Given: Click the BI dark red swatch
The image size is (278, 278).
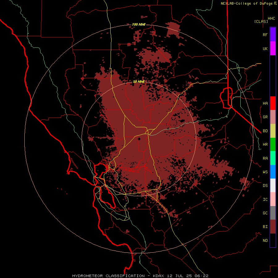Looking at the screenshot, I should 273,227.
